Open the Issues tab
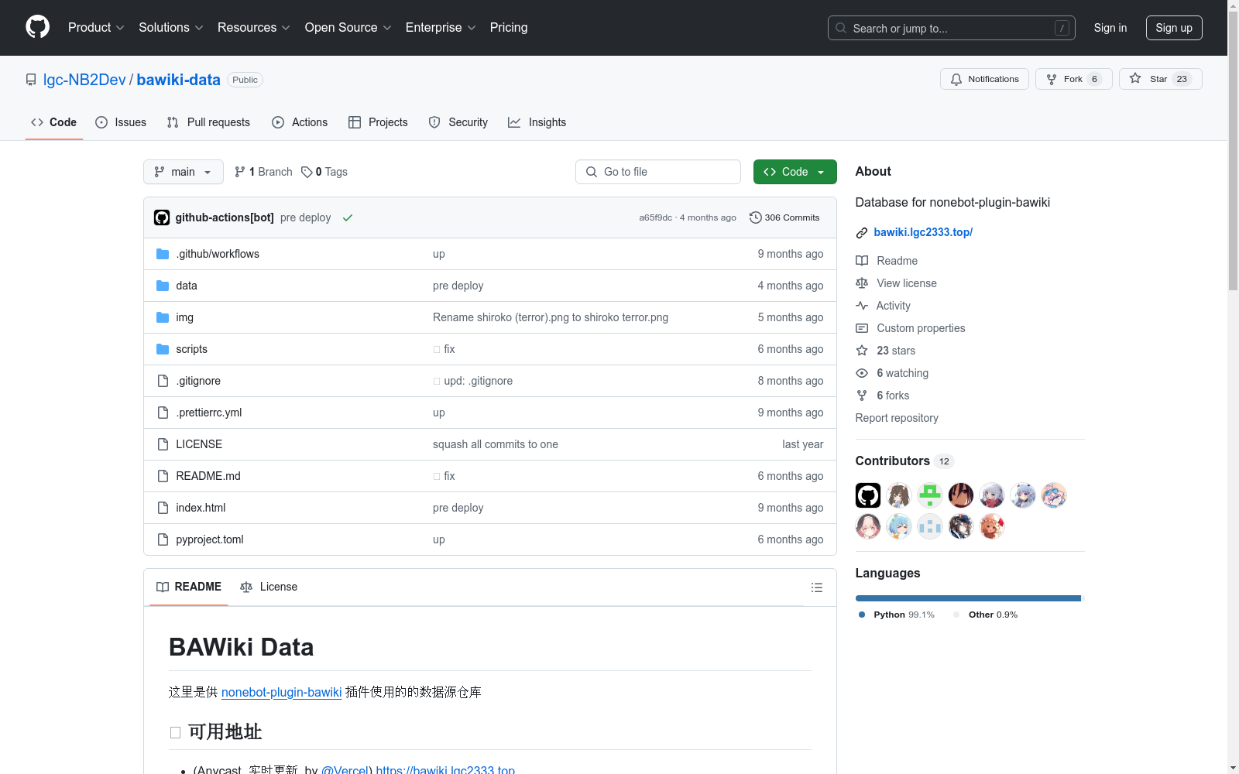The width and height of the screenshot is (1239, 774). click(x=121, y=122)
